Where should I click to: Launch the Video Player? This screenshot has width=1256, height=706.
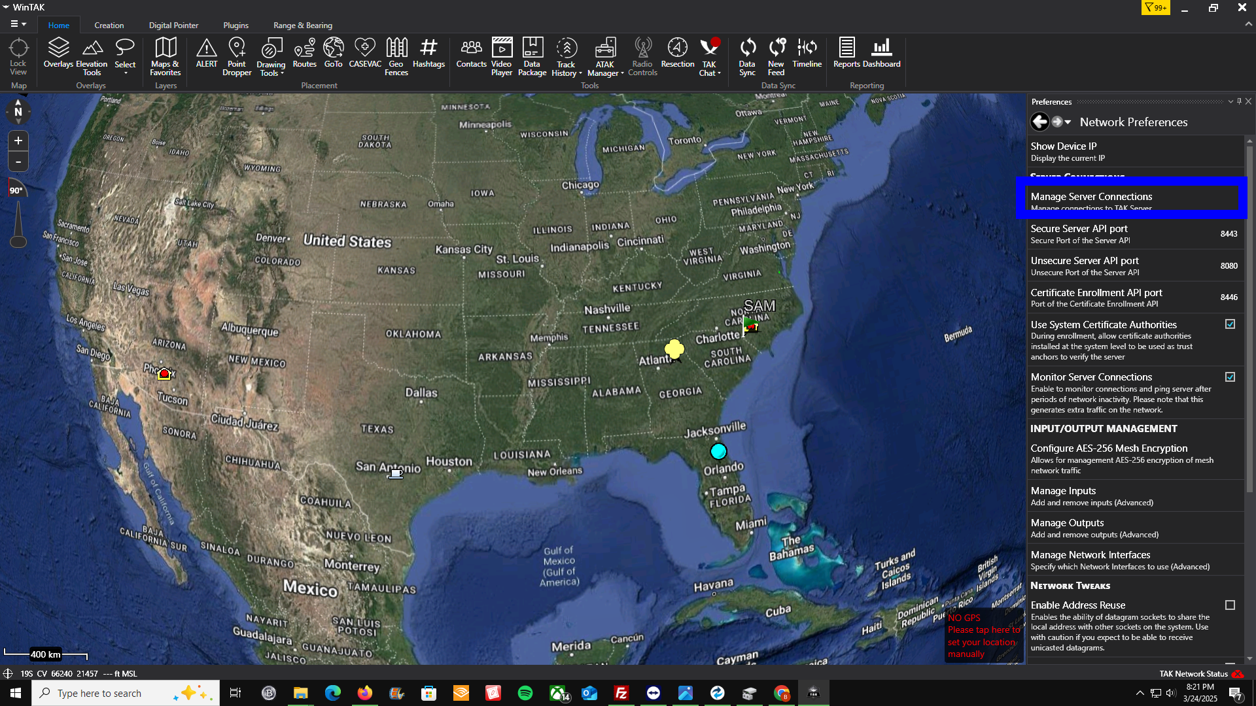[x=502, y=57]
